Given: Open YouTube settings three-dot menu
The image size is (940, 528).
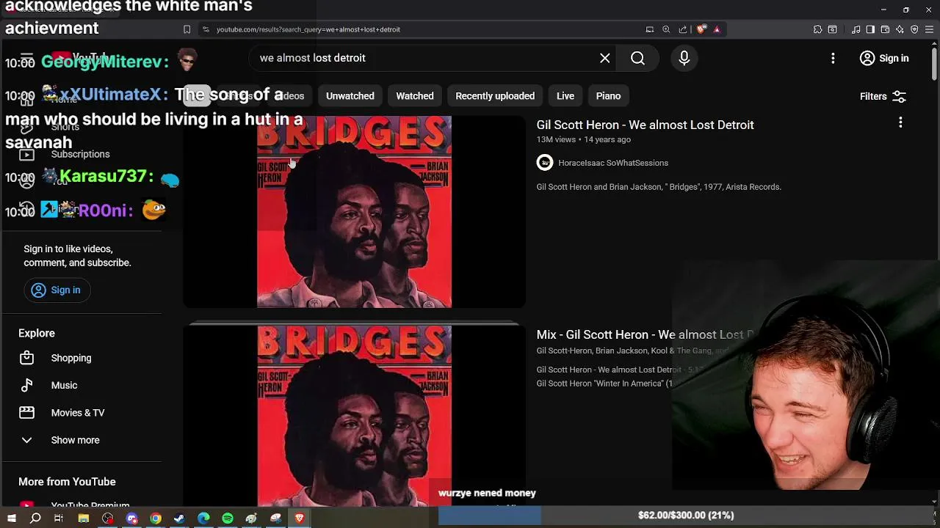Looking at the screenshot, I should pos(833,58).
